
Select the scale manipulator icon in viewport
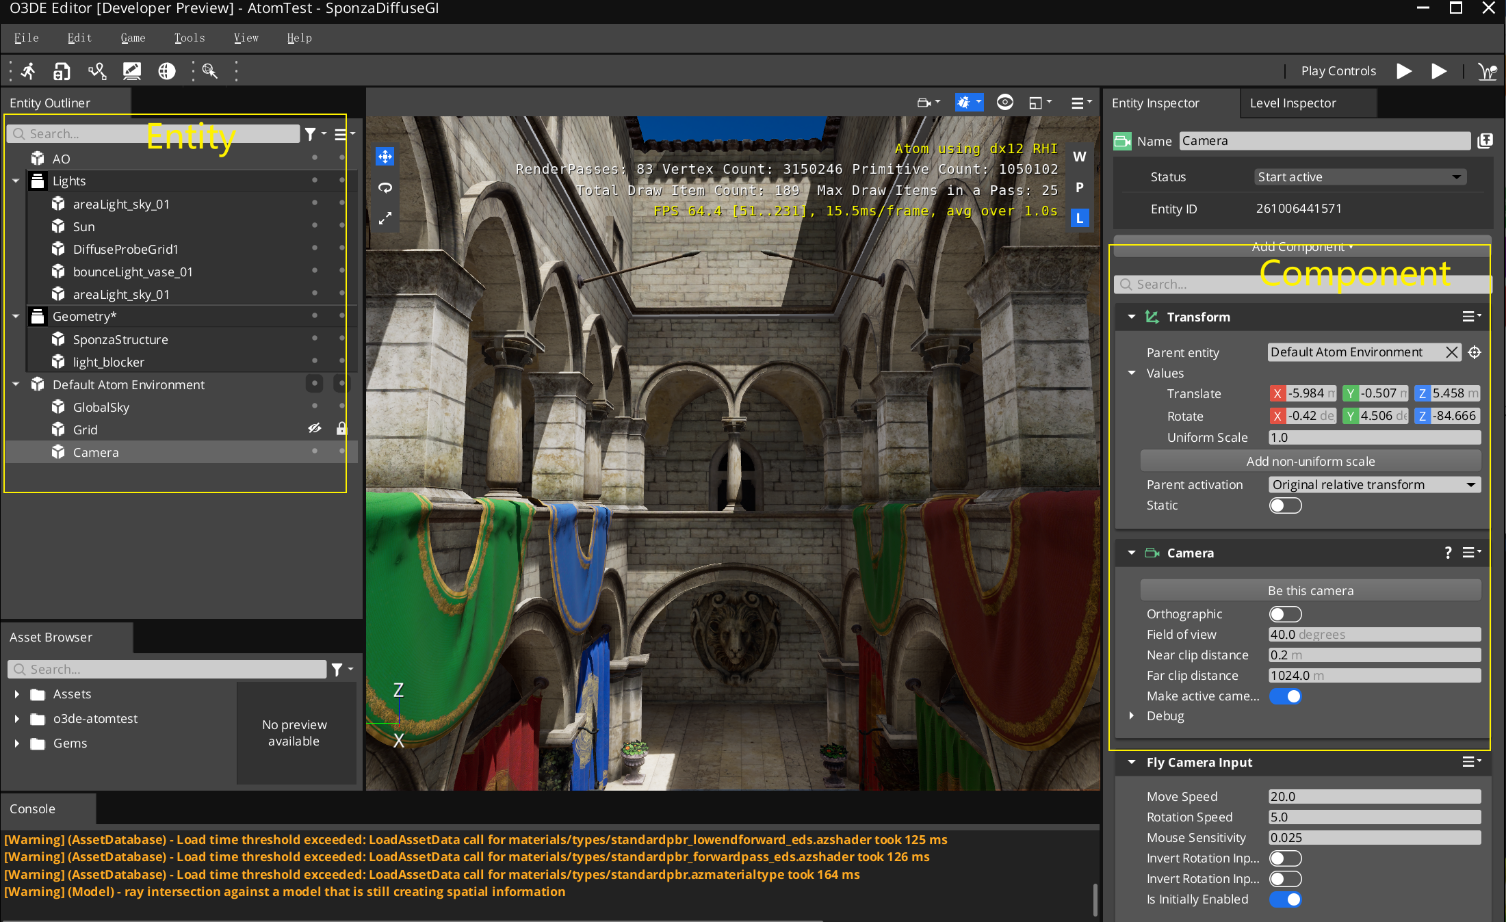coord(385,218)
